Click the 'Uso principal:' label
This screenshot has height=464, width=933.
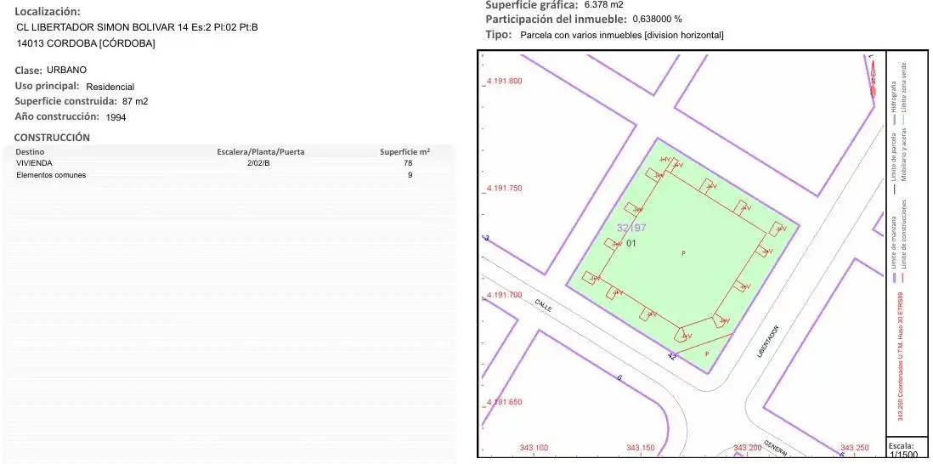coord(47,86)
